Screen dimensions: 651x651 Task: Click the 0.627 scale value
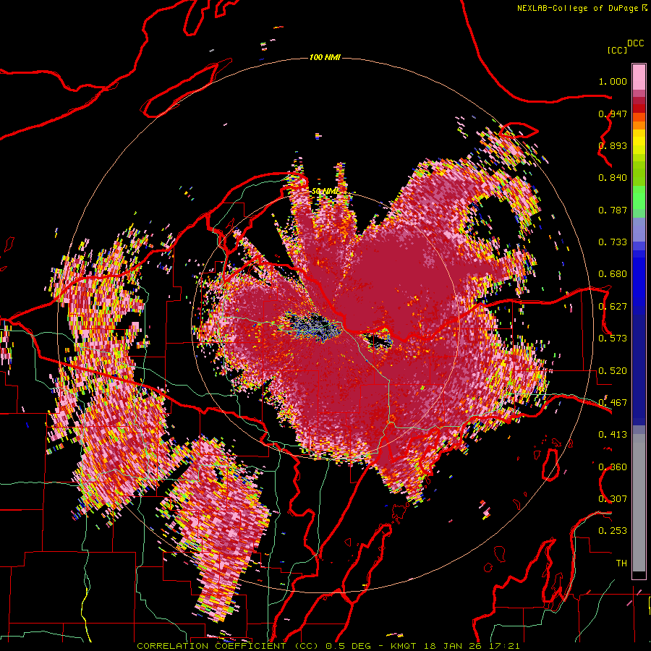[613, 307]
